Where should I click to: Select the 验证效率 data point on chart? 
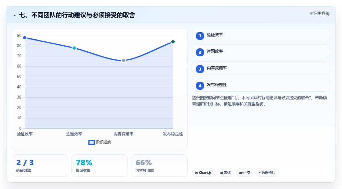pyautogui.click(x=25, y=38)
